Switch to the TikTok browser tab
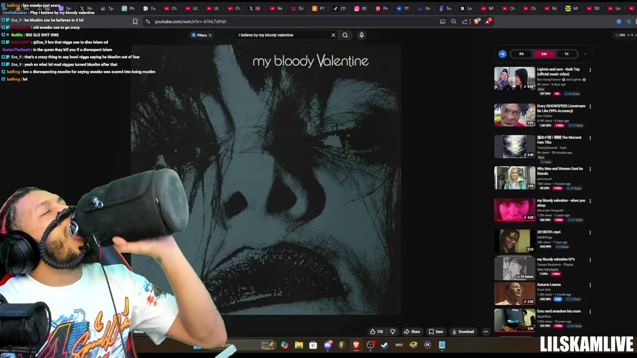The width and height of the screenshot is (637, 358). (x=340, y=8)
